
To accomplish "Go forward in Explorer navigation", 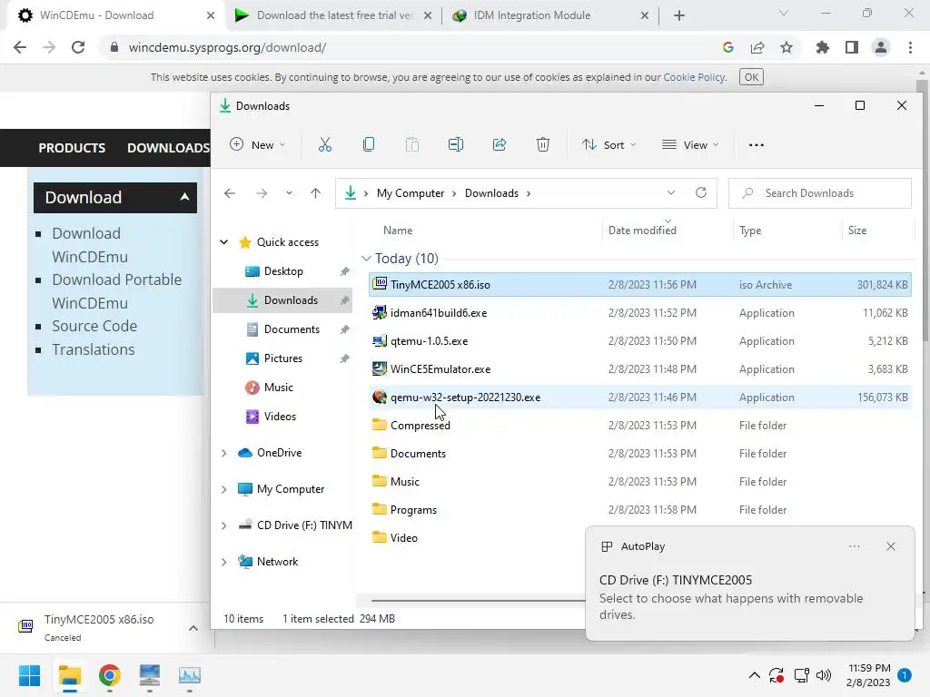I will [261, 193].
